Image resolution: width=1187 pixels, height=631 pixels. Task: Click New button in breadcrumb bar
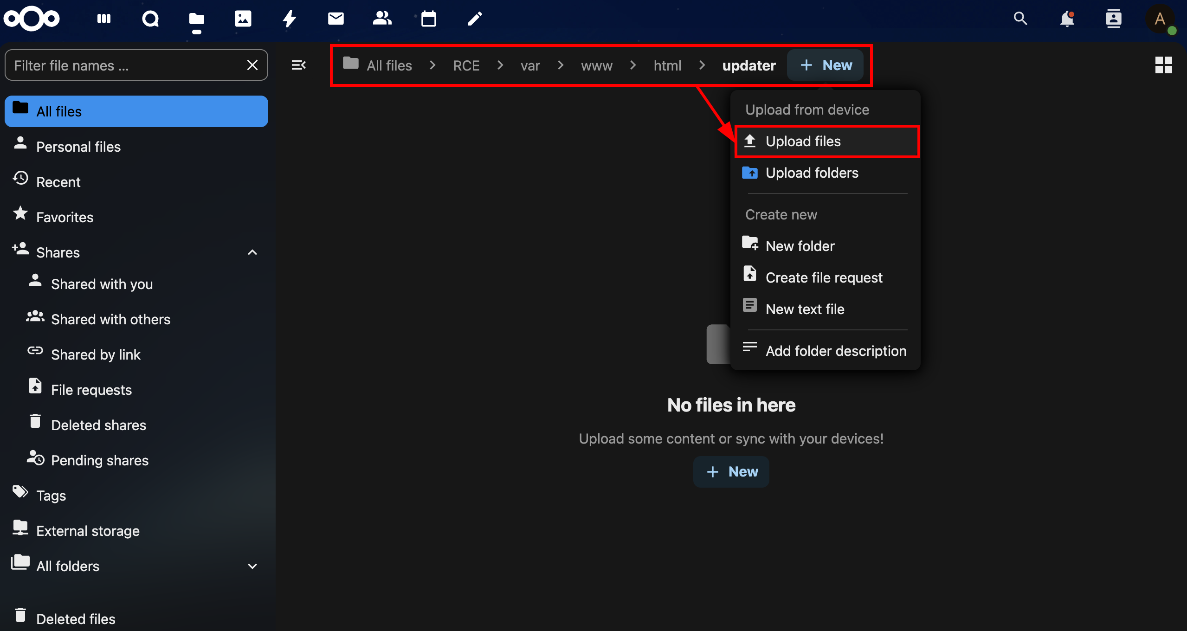pyautogui.click(x=826, y=65)
